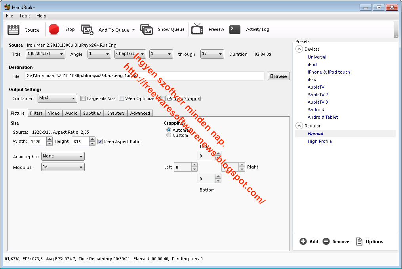Collapse the Devices preset group
The width and height of the screenshot is (402, 269).
click(299, 49)
